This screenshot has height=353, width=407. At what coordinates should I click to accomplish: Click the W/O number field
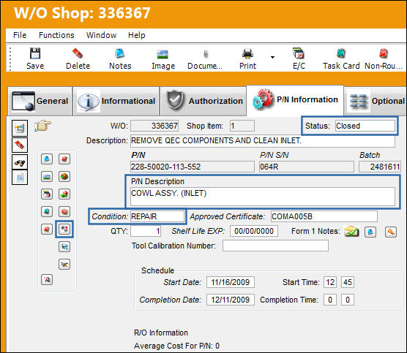(154, 126)
